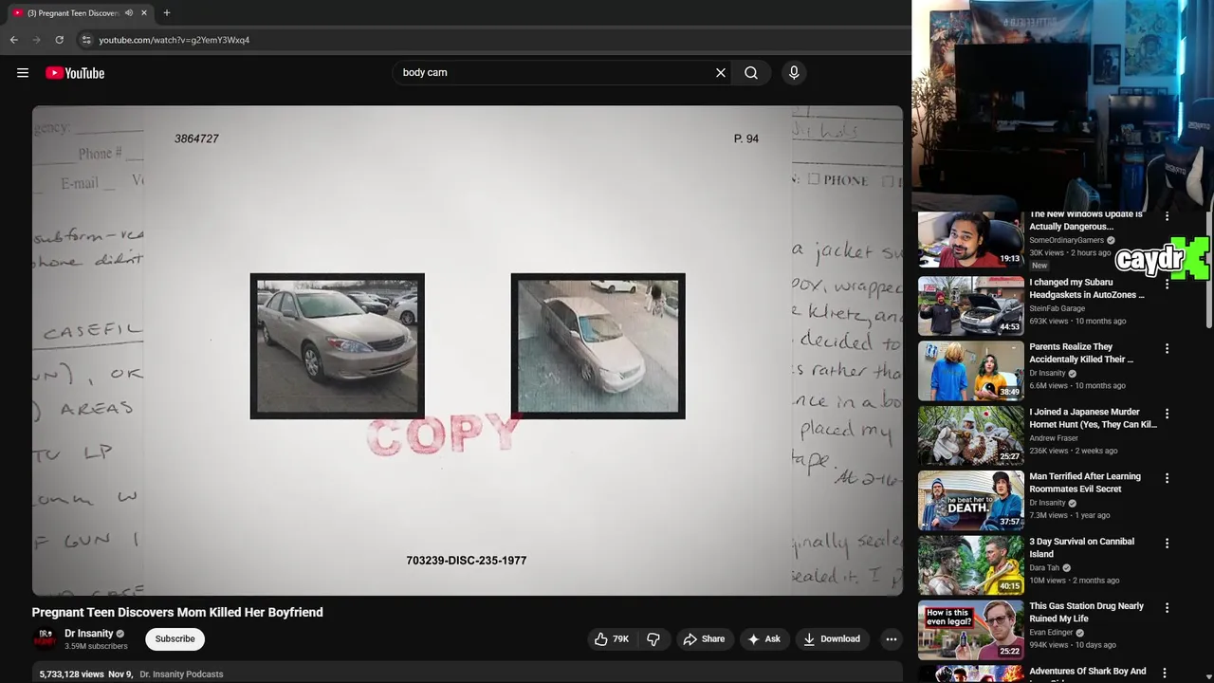The height and width of the screenshot is (683, 1214).
Task: Reload the current page
Action: (x=59, y=40)
